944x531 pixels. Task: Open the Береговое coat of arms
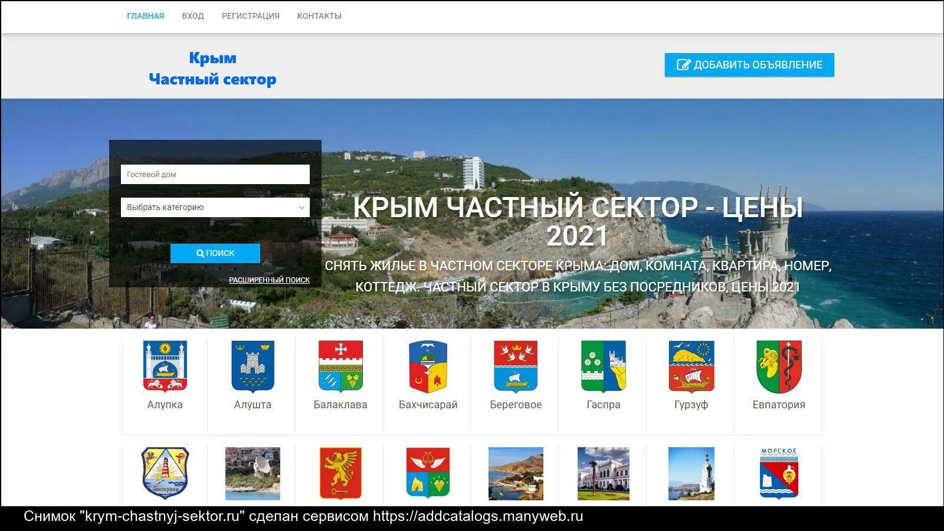[x=516, y=366]
